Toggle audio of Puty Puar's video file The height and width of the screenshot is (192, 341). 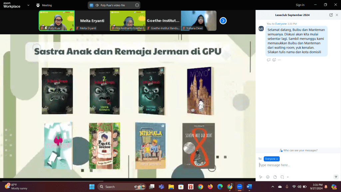pyautogui.click(x=97, y=5)
